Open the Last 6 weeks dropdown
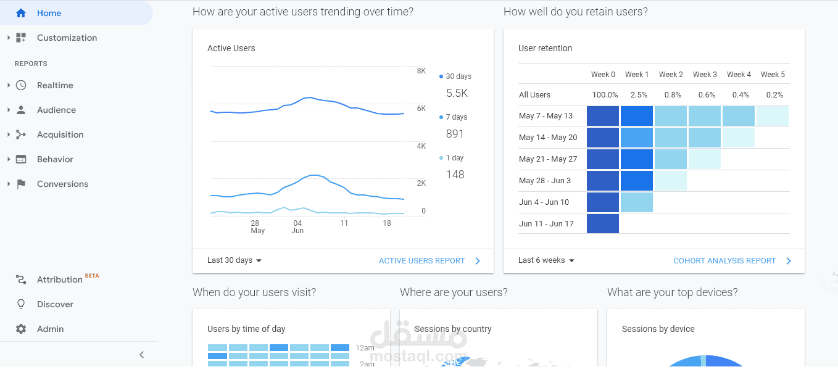 pyautogui.click(x=546, y=260)
